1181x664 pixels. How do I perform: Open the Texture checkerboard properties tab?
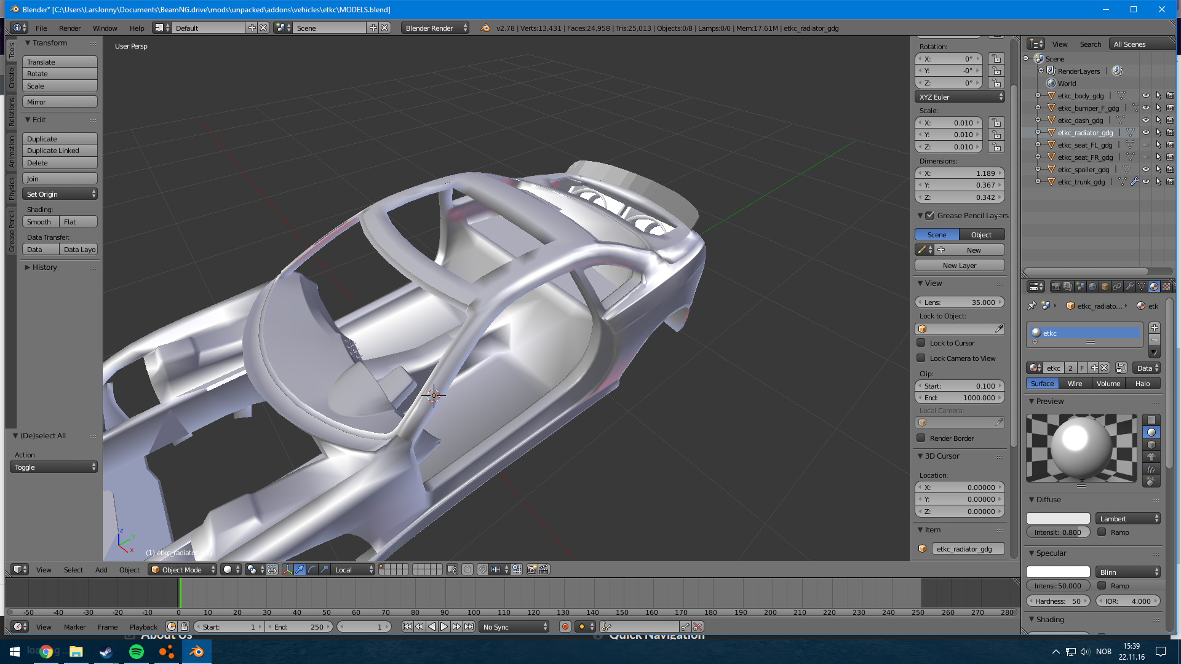(1166, 287)
